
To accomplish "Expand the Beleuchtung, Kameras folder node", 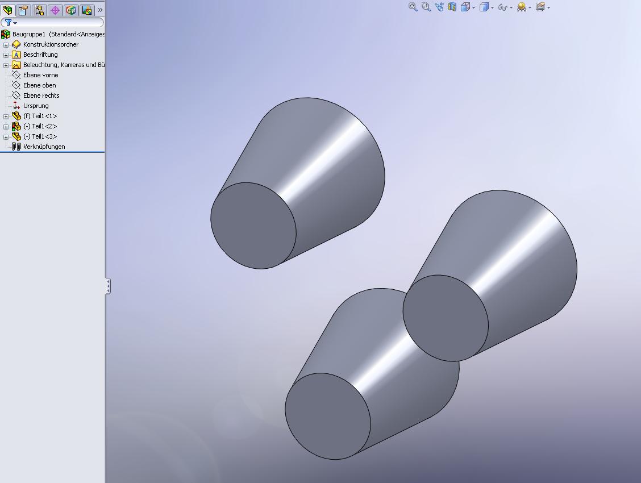I will coord(6,65).
